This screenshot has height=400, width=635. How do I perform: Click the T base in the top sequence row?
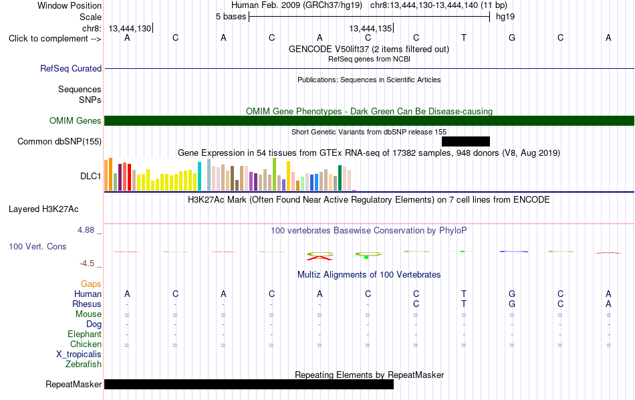(464, 38)
